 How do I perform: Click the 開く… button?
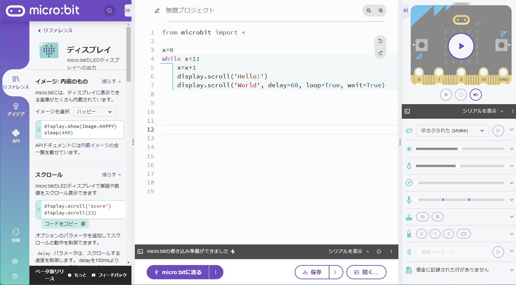(366, 272)
